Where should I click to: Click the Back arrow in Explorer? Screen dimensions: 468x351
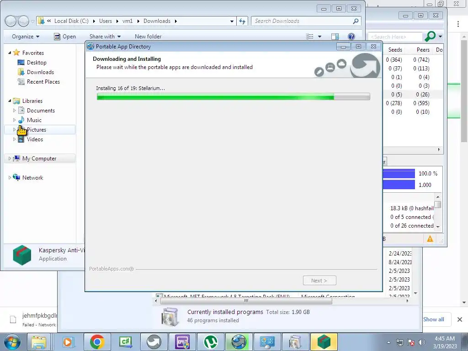(x=11, y=21)
